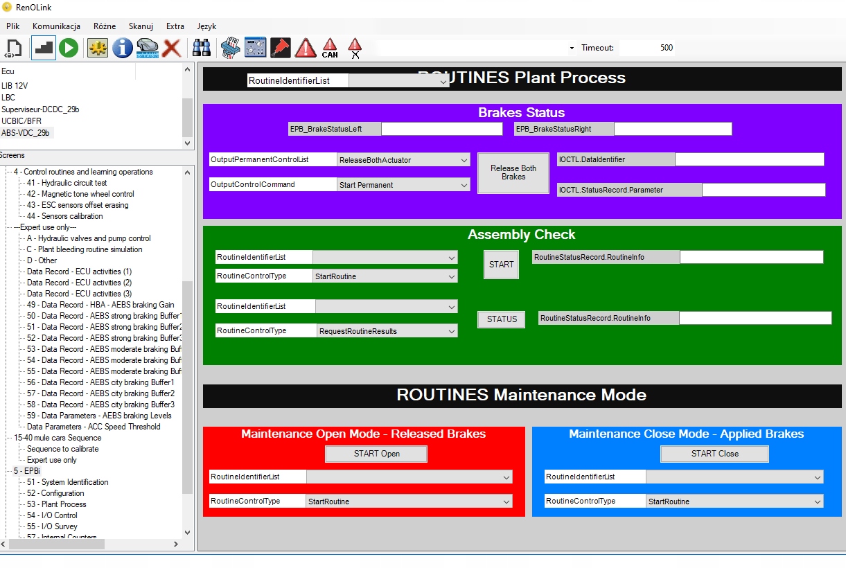Click the car scan icon in toolbar

pyautogui.click(x=148, y=48)
